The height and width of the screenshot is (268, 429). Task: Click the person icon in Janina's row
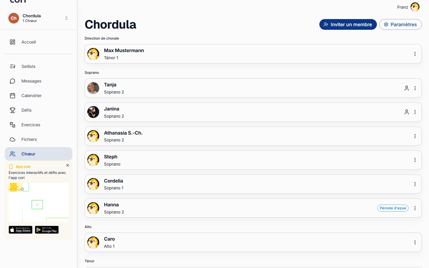(x=407, y=112)
